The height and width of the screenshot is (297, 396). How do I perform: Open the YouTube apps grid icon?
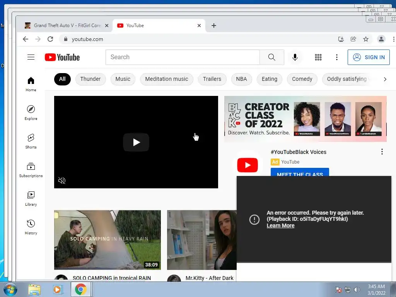318,57
